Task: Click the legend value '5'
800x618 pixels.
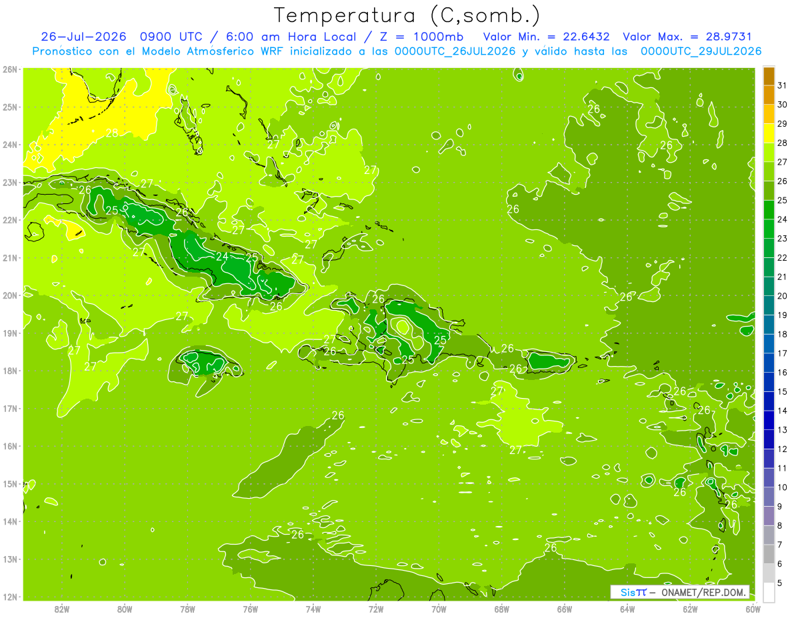Action: [x=780, y=583]
